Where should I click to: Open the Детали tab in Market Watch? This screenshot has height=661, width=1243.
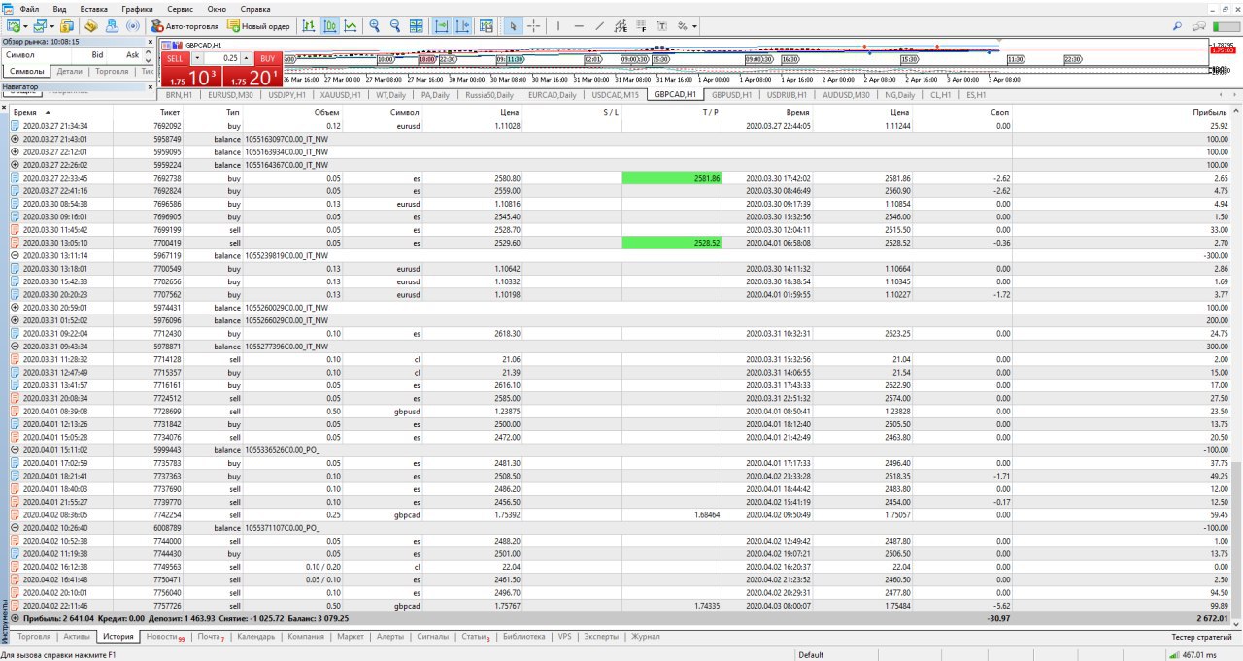click(x=69, y=71)
